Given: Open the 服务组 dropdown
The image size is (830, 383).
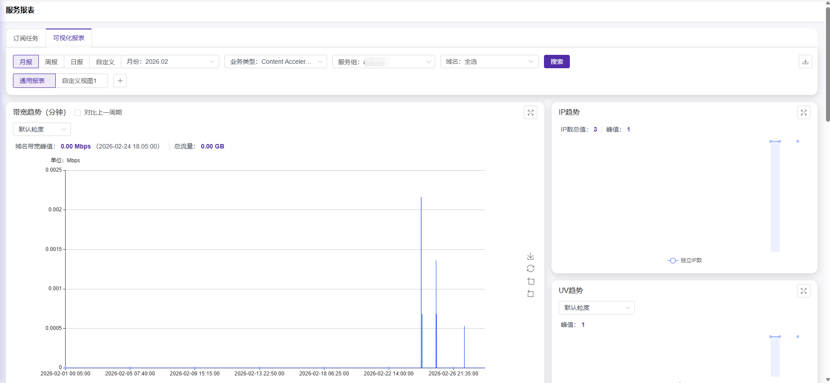Looking at the screenshot, I should [384, 62].
